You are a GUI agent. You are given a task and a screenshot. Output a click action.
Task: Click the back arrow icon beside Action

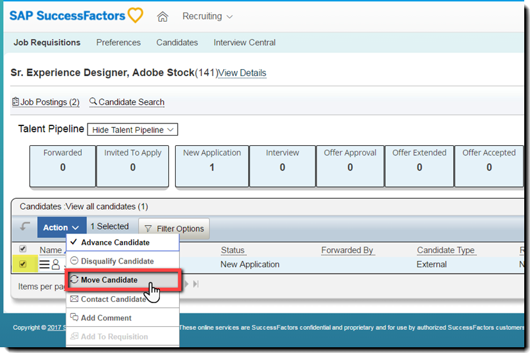click(x=25, y=227)
